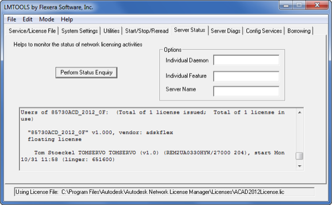This screenshot has width=332, height=205.
Task: Click the LMTOOLS by Flexera Software title bar
Action: pyautogui.click(x=140, y=7)
